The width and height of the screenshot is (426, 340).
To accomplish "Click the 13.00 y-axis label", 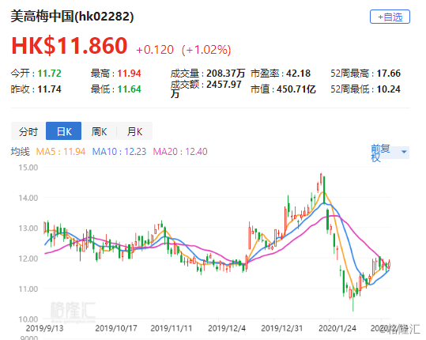I will click(28, 229).
